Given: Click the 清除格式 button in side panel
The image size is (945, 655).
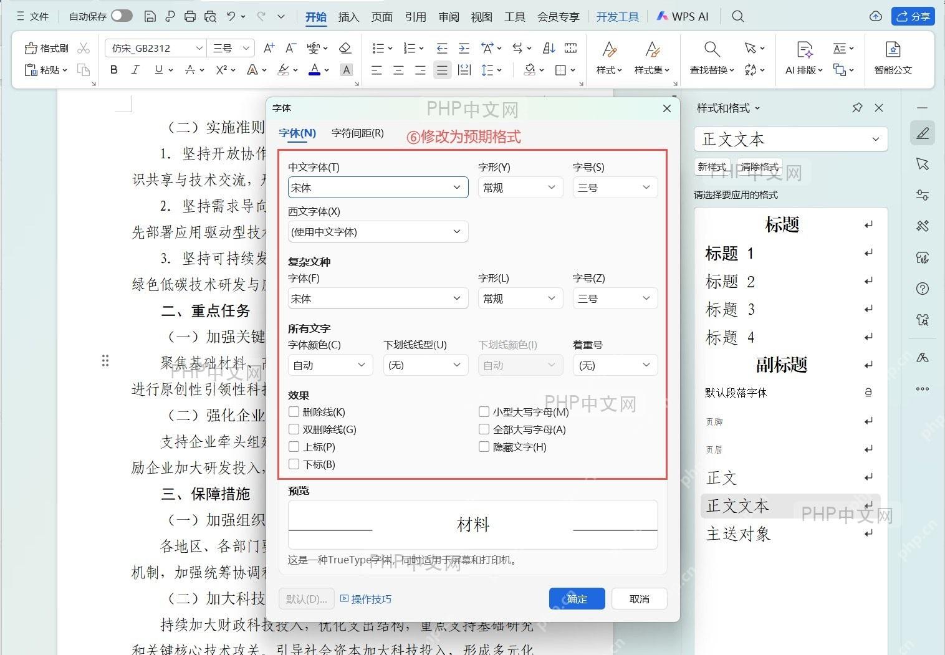Looking at the screenshot, I should 759,167.
